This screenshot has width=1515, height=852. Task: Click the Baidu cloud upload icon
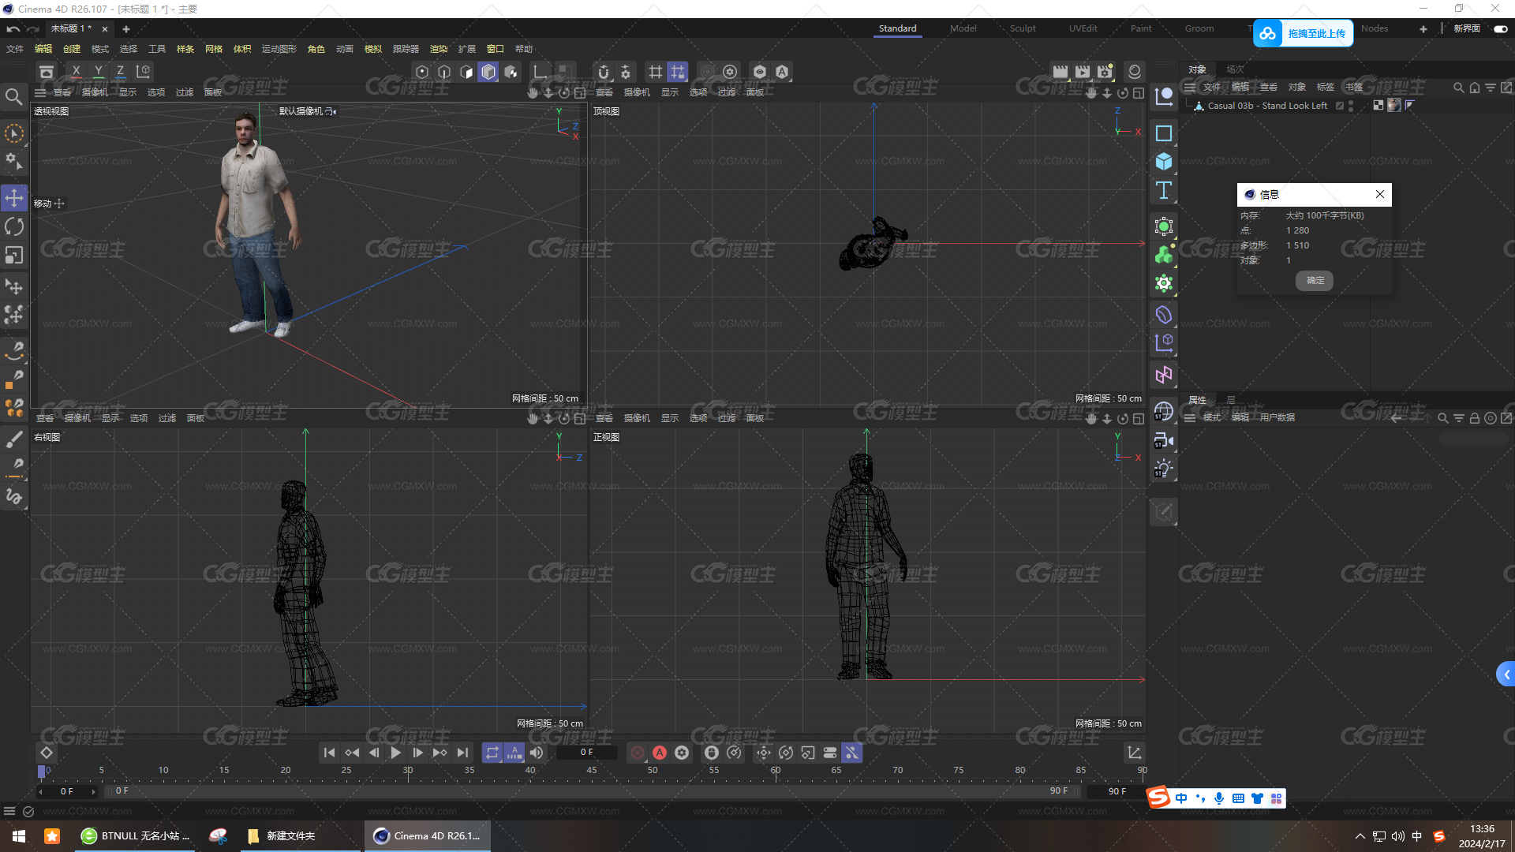click(1267, 33)
